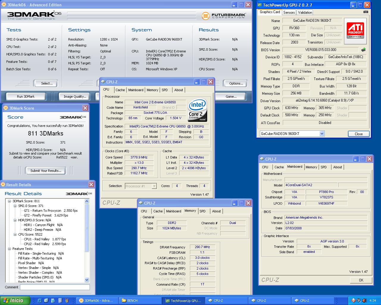Click the quick launch icon right of Internet Explorer

tap(46, 301)
